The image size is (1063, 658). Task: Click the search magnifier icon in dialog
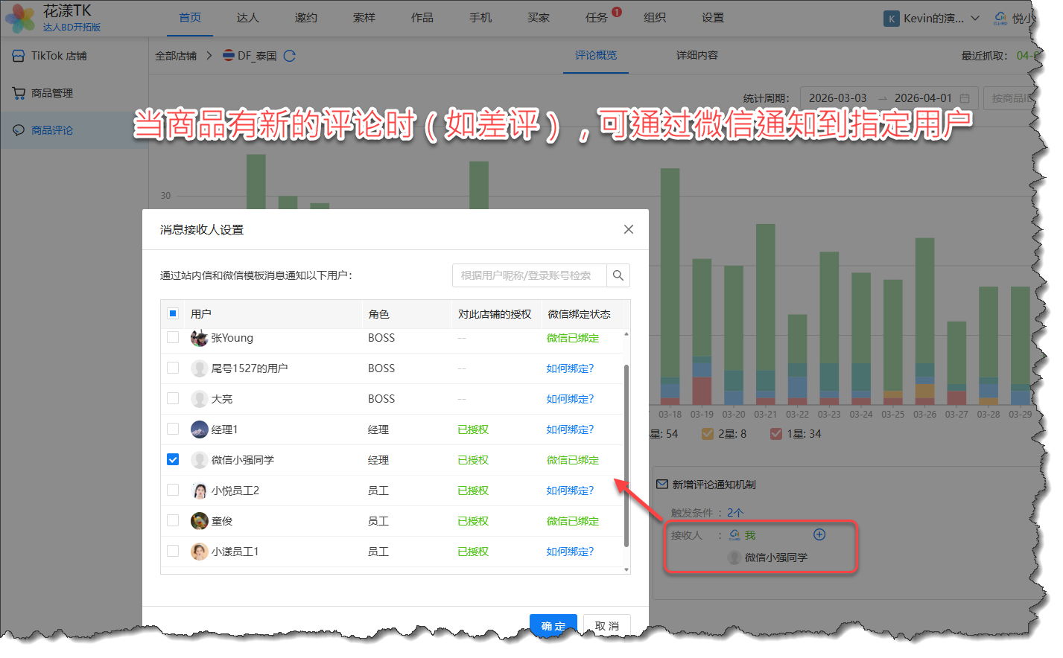[618, 275]
